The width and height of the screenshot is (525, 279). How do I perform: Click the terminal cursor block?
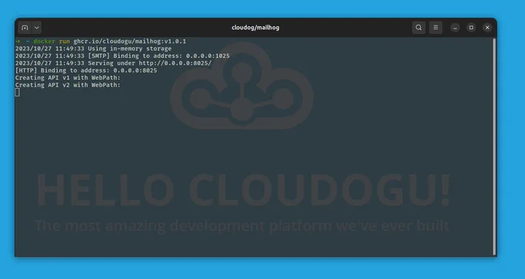click(18, 93)
